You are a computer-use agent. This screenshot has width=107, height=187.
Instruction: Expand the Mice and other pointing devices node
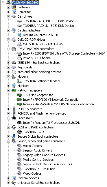8,72
